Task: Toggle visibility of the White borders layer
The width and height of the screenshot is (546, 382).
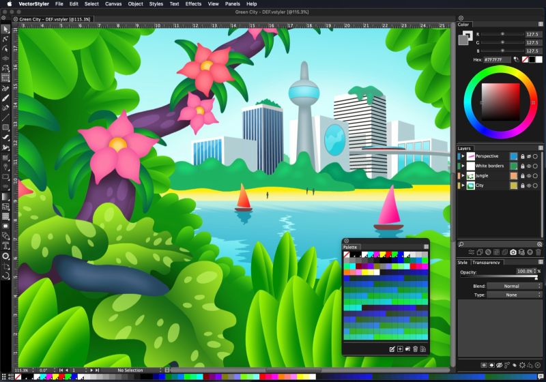Action: click(x=528, y=166)
